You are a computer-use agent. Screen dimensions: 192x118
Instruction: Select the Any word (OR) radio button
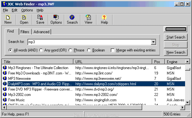(x=41, y=50)
